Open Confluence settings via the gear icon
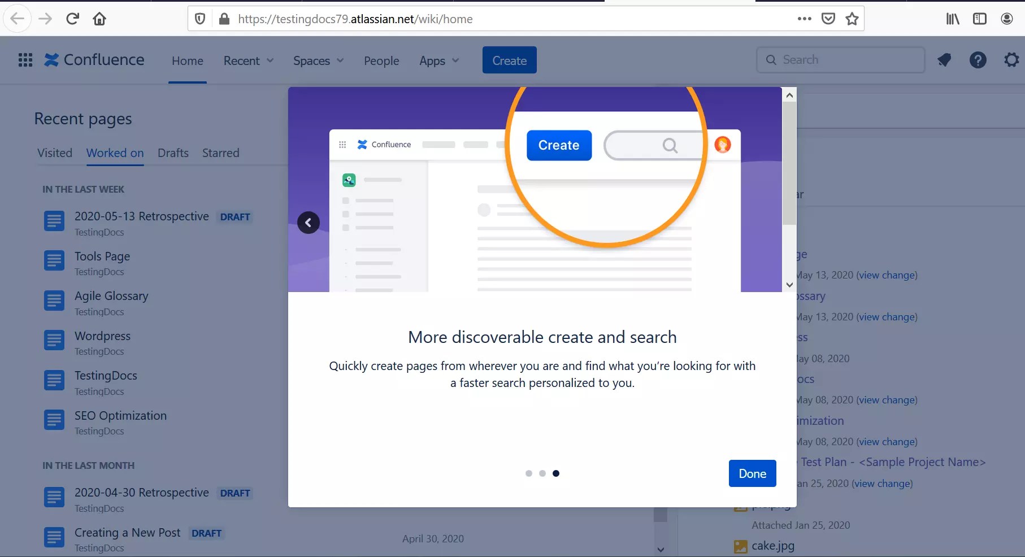 click(1011, 59)
